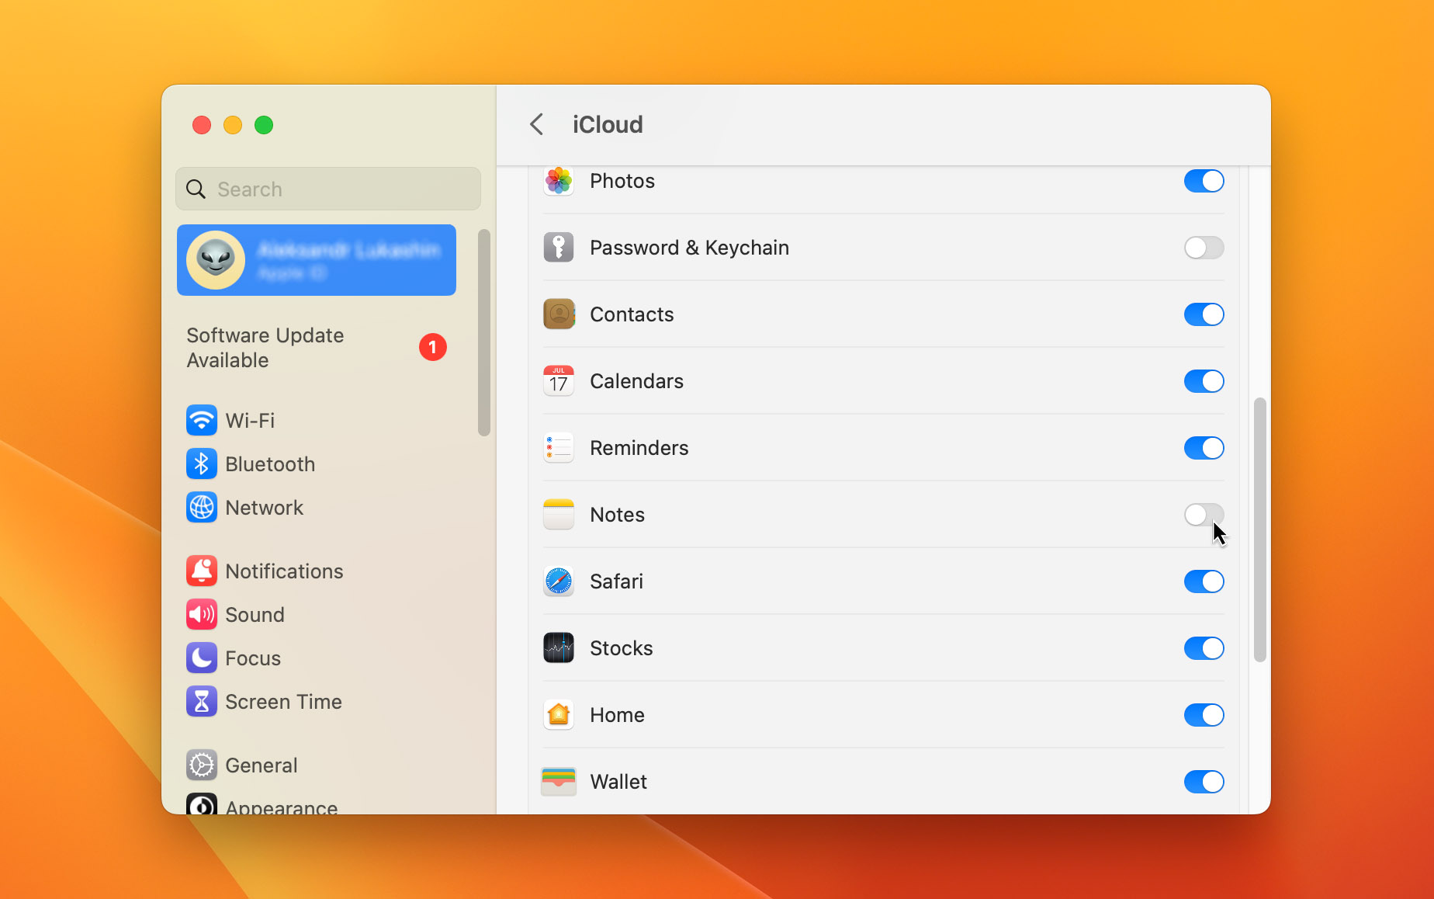The image size is (1434, 899).
Task: Minimize window with the yellow button
Action: [233, 125]
